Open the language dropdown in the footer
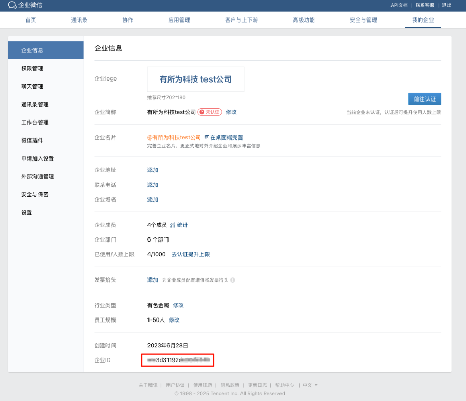 pyautogui.click(x=310, y=385)
